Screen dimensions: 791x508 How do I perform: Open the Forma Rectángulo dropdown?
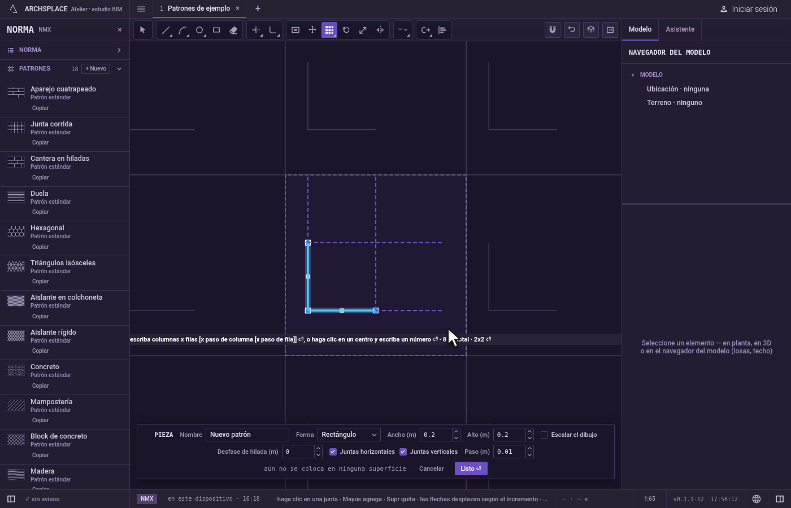(x=349, y=435)
